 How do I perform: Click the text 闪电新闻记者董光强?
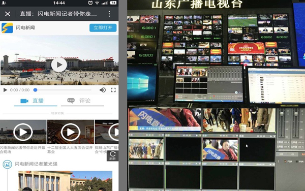click(x=36, y=164)
